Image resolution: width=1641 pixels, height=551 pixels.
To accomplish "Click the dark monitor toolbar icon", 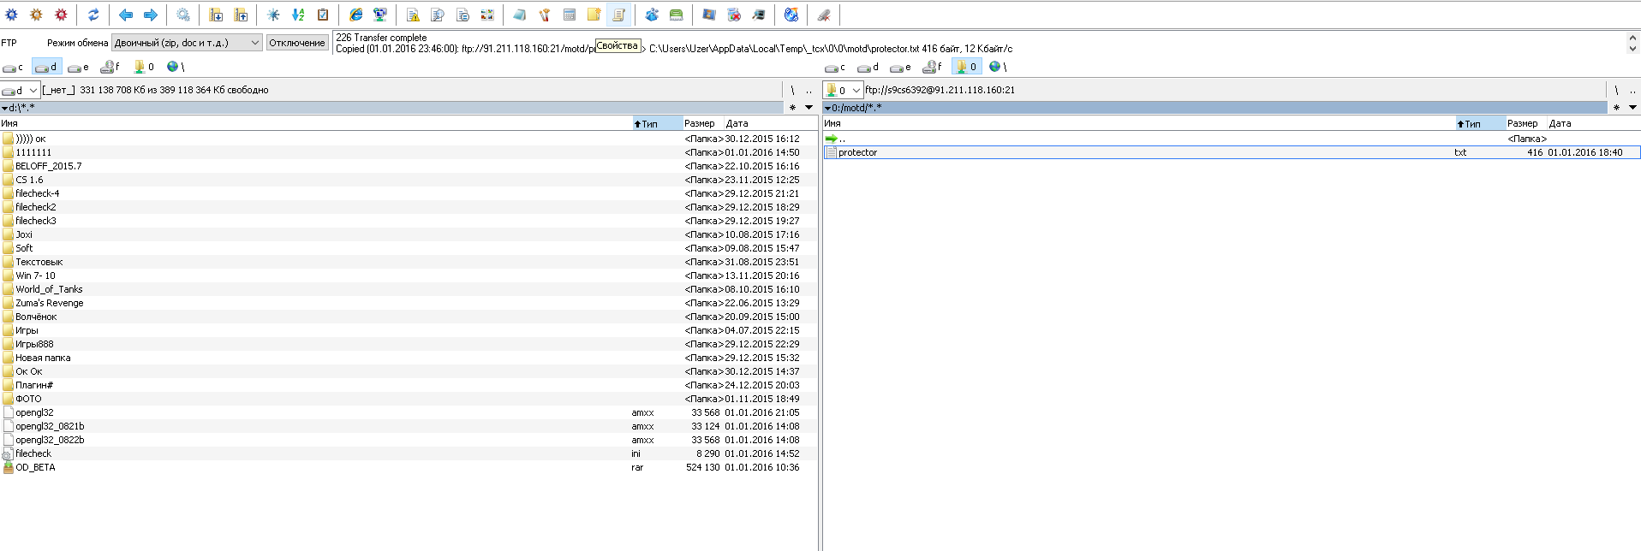I will pos(759,15).
